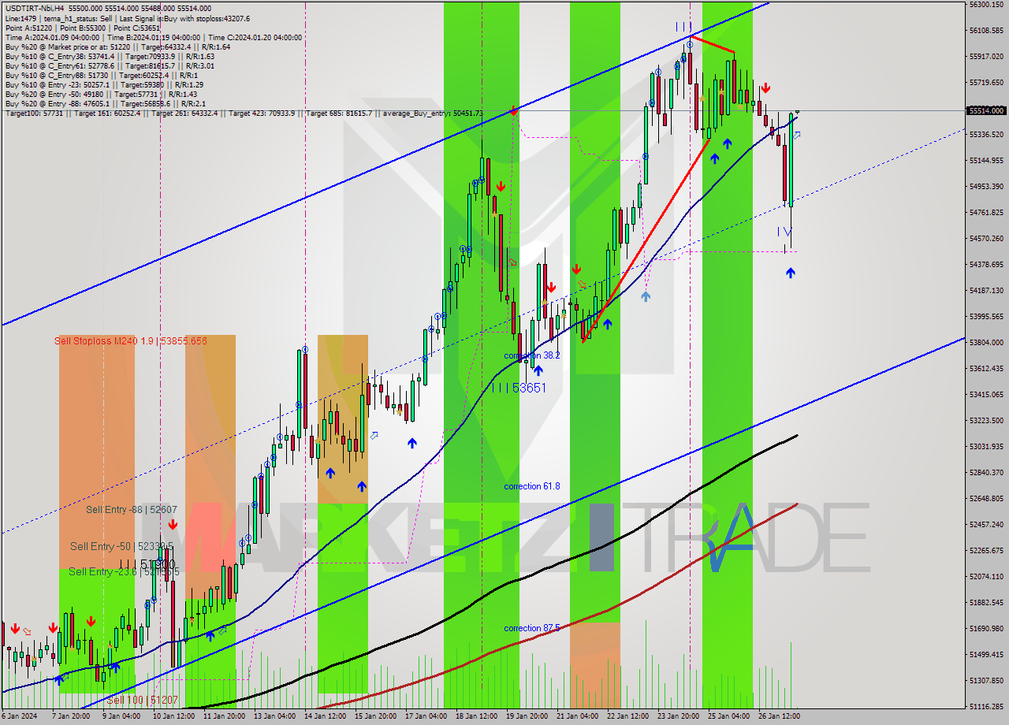The image size is (1009, 725).
Task: Click the 'Sell Entry -88 | 52607' label
Action: (132, 510)
